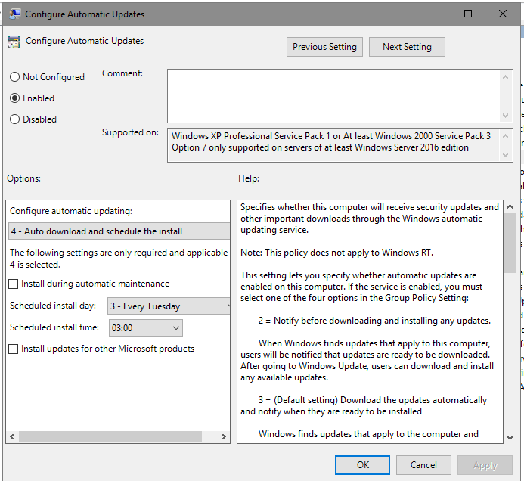The height and width of the screenshot is (481, 524).
Task: Click the 'Scheduled install day:' label
Action: [x=53, y=306]
